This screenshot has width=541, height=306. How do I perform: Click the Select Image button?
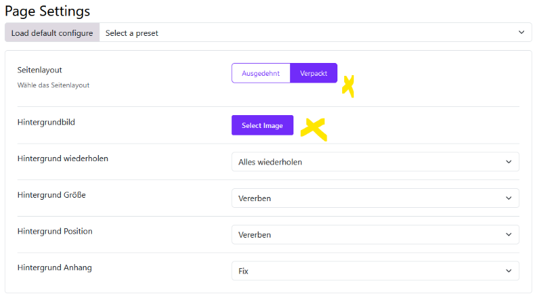[262, 125]
